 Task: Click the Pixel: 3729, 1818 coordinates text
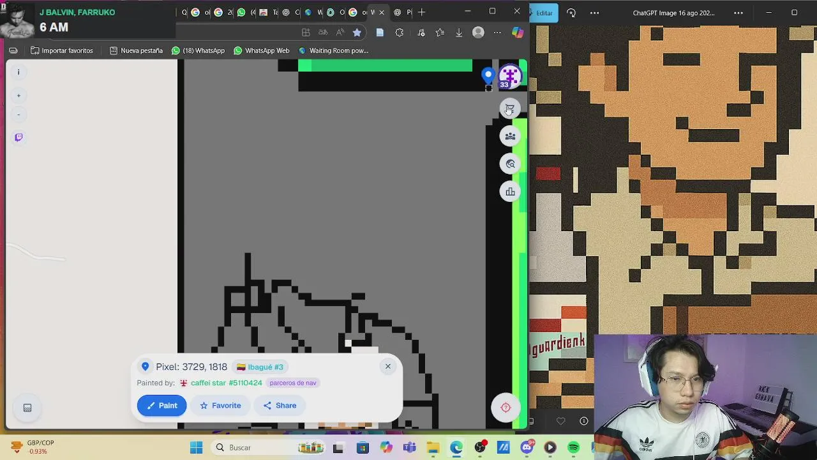191,367
